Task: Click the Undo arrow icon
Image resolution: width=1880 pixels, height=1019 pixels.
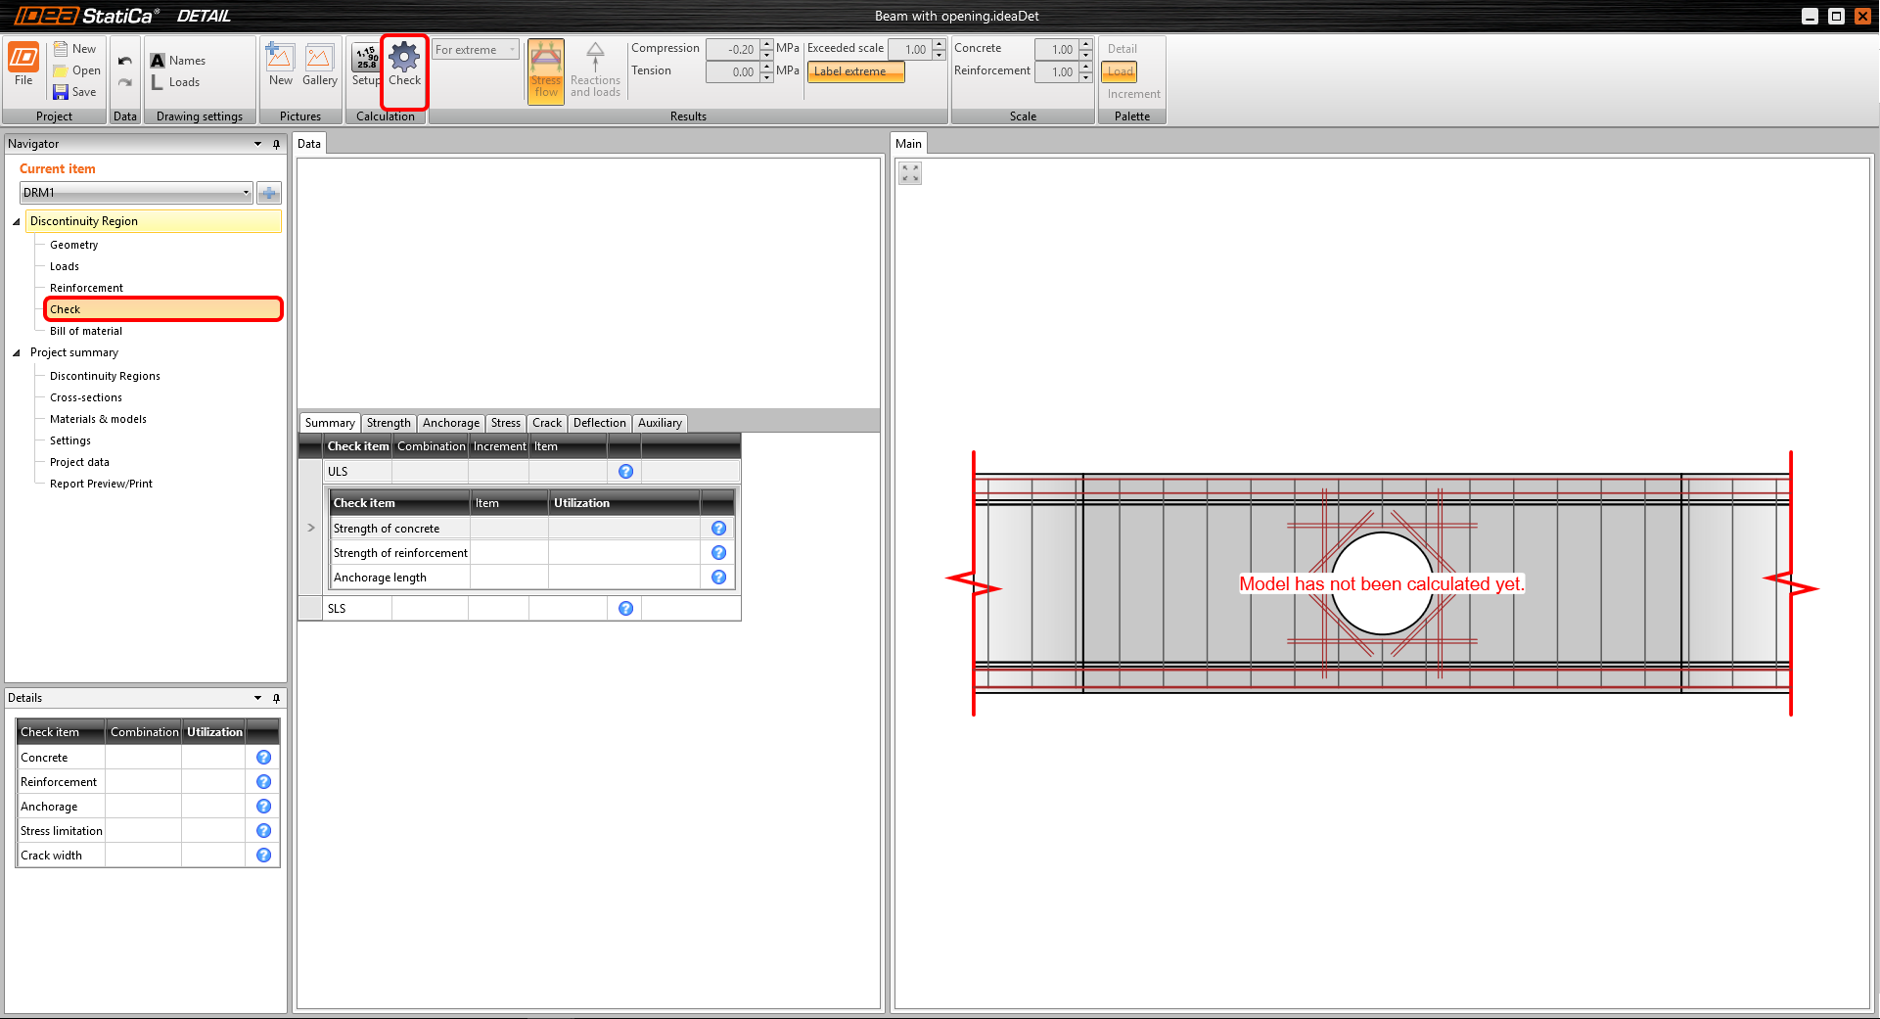Action: click(125, 61)
